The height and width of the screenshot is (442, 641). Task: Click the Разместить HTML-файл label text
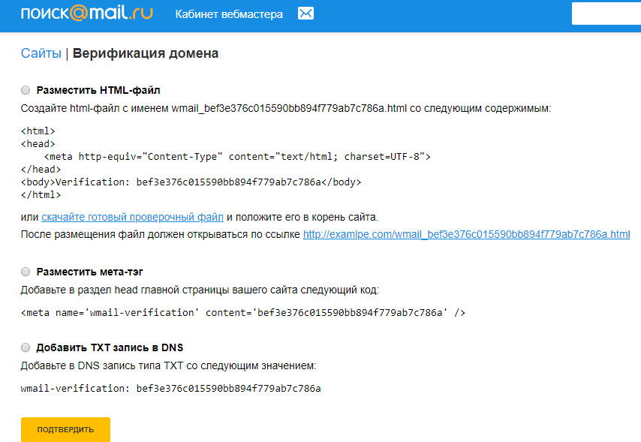[98, 90]
